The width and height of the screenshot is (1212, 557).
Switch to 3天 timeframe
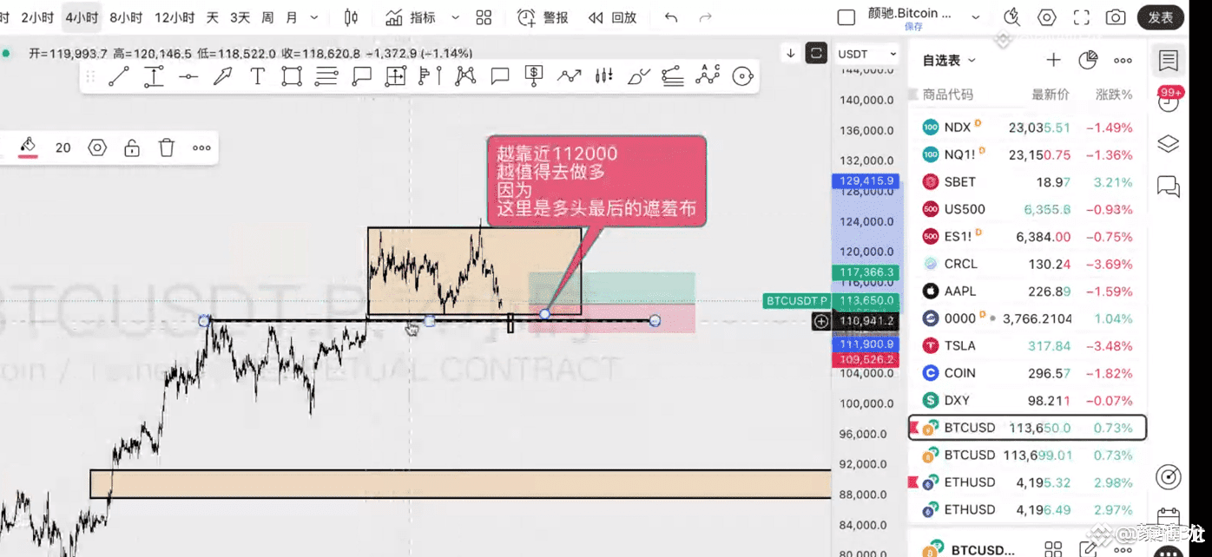(240, 17)
